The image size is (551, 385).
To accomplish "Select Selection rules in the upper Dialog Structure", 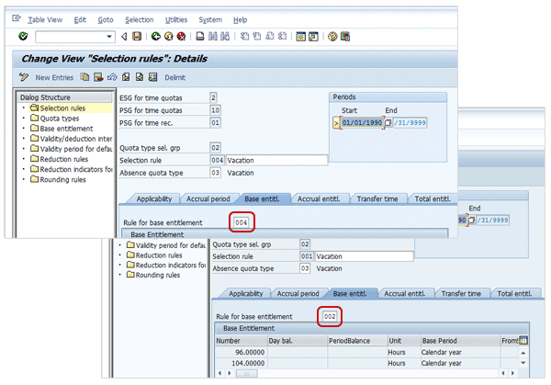I will (x=62, y=108).
